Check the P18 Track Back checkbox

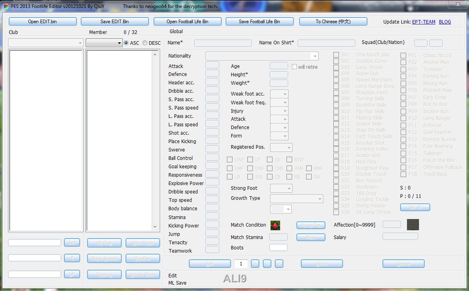tap(403, 174)
